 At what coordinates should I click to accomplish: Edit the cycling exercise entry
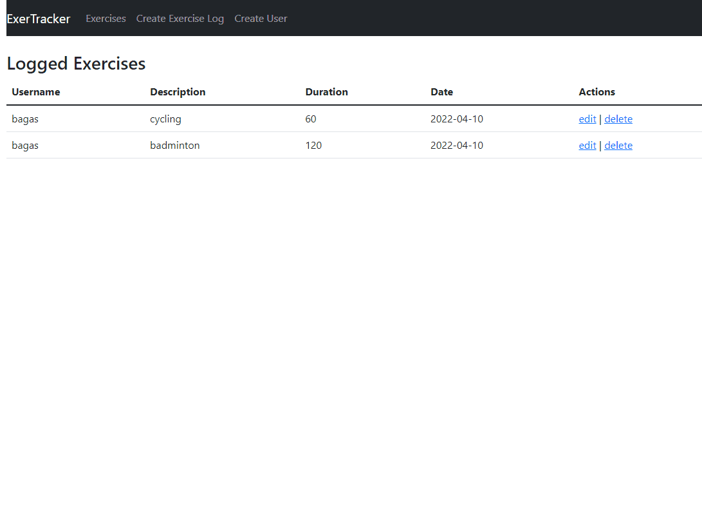coord(587,119)
